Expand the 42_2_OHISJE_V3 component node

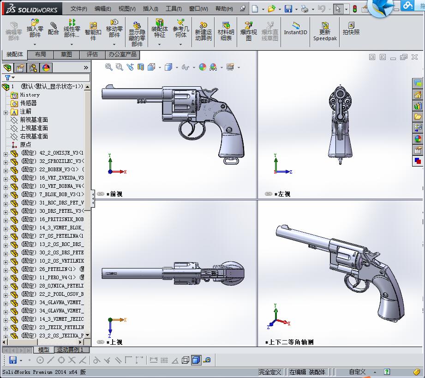[x=6, y=153]
